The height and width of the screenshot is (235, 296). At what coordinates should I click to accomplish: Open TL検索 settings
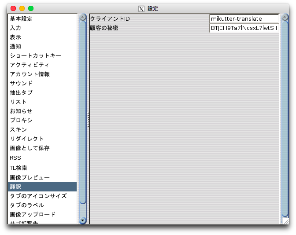[x=42, y=168]
